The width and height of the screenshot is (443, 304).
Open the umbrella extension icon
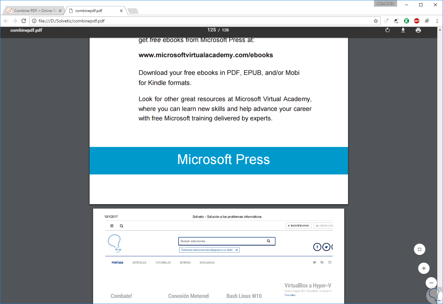point(396,21)
